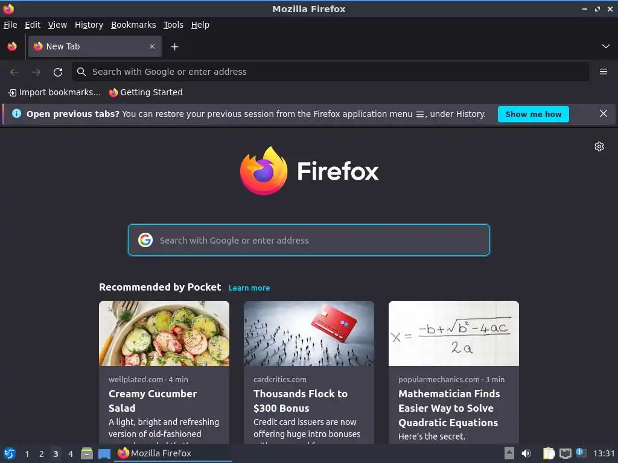This screenshot has height=463, width=618.
Task: Open the Pocket Learn more link
Action: tap(249, 288)
